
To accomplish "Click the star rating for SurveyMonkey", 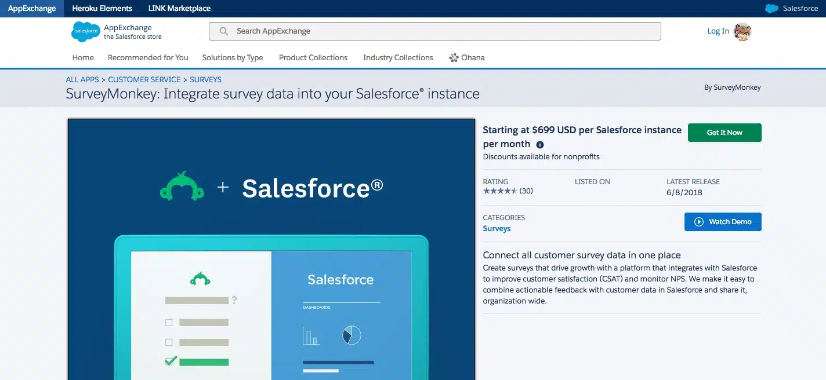I will (500, 191).
